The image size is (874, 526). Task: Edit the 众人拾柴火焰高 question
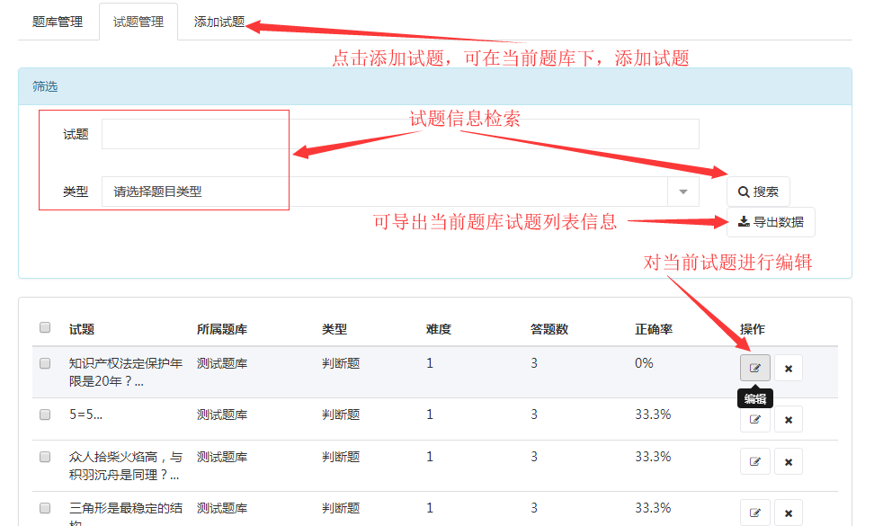point(754,461)
